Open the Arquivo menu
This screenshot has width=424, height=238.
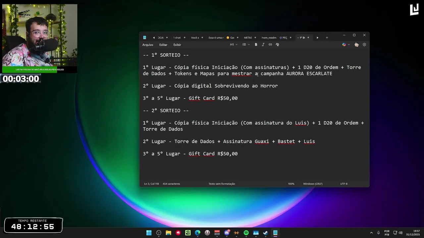(x=148, y=45)
